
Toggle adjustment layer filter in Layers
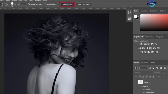153,68
